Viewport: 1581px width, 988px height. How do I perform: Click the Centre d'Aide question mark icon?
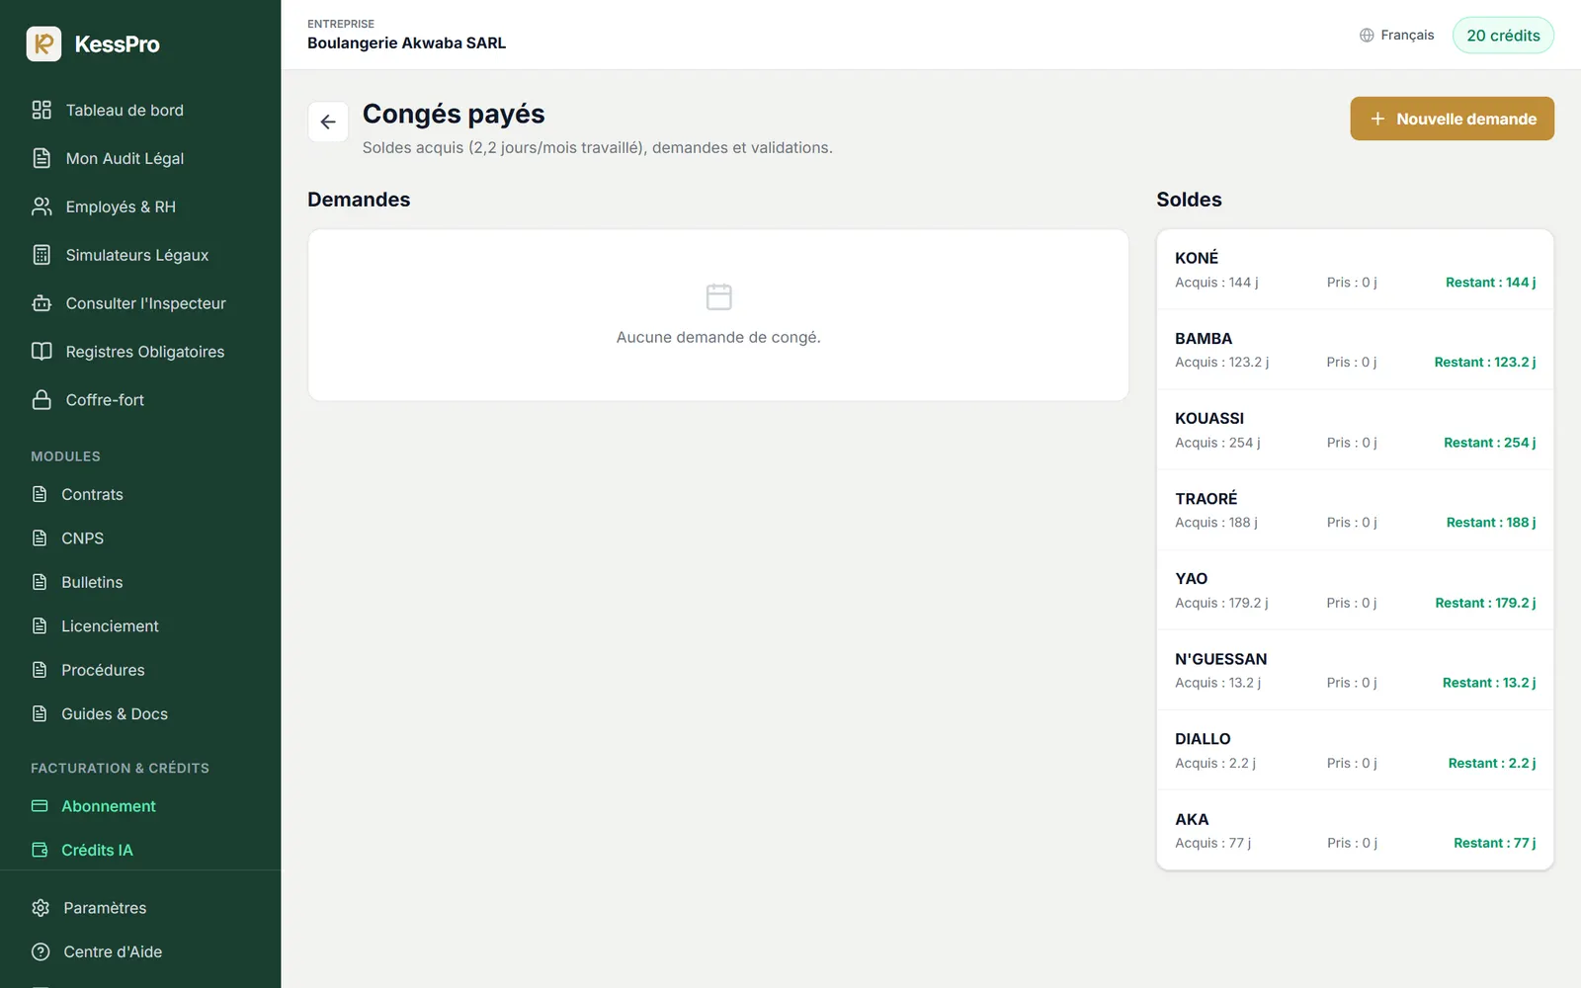[x=41, y=951]
